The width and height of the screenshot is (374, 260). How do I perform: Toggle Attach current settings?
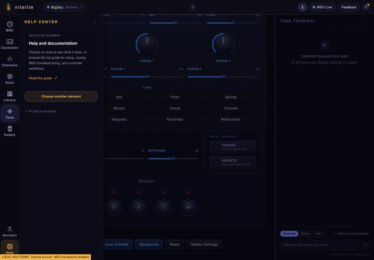(x=351, y=234)
